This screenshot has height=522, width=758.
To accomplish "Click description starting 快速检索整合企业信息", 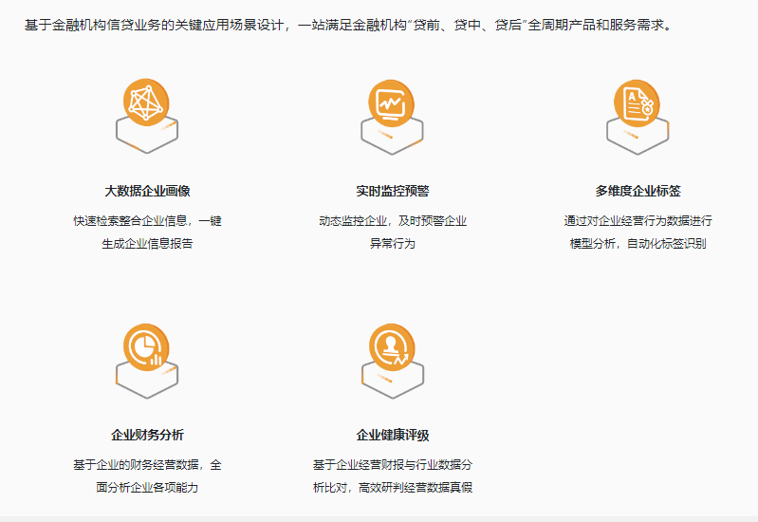I will tap(147, 232).
